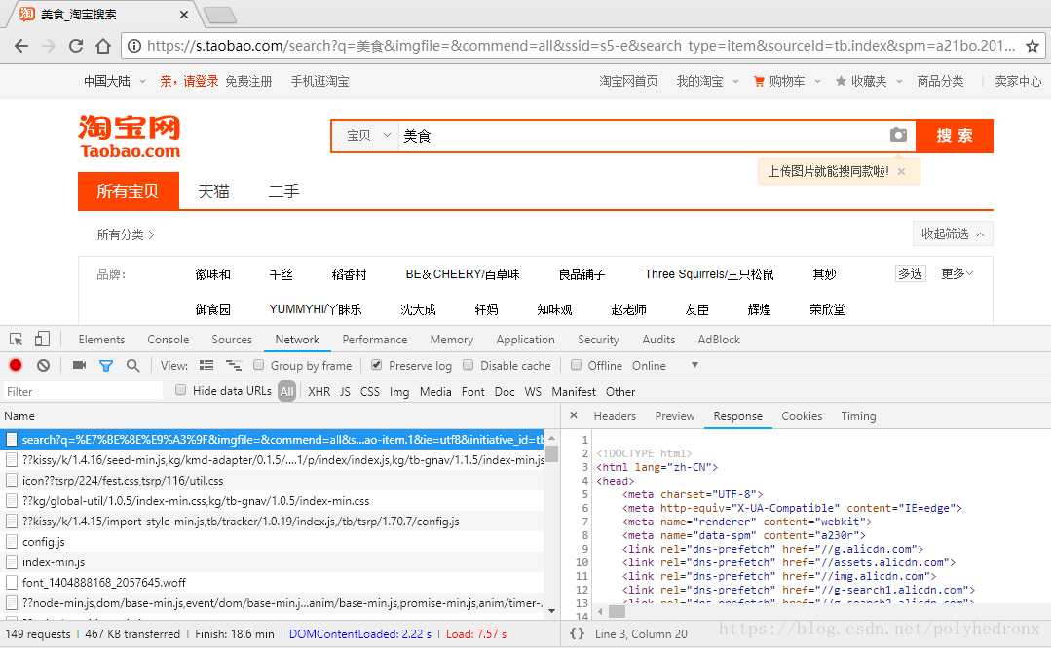Expand the 中国大陆 region dropdown
Viewport: 1051px width, 648px height.
pyautogui.click(x=115, y=81)
